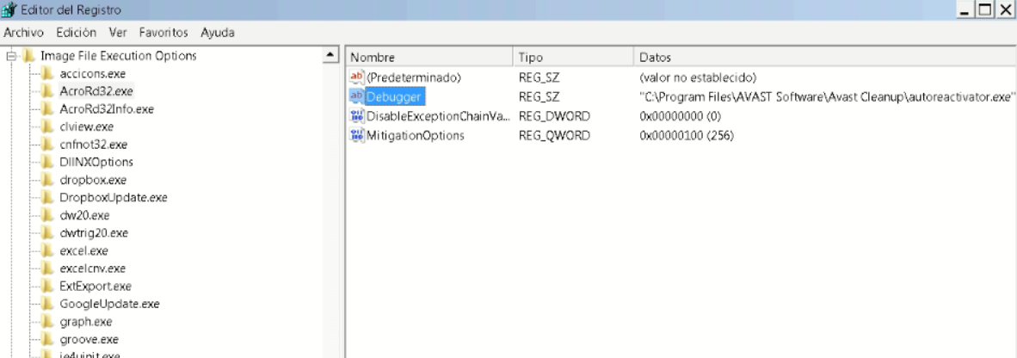The image size is (1017, 358).
Task: Click the AcroRd32Info.exe folder icon
Action: [x=47, y=109]
